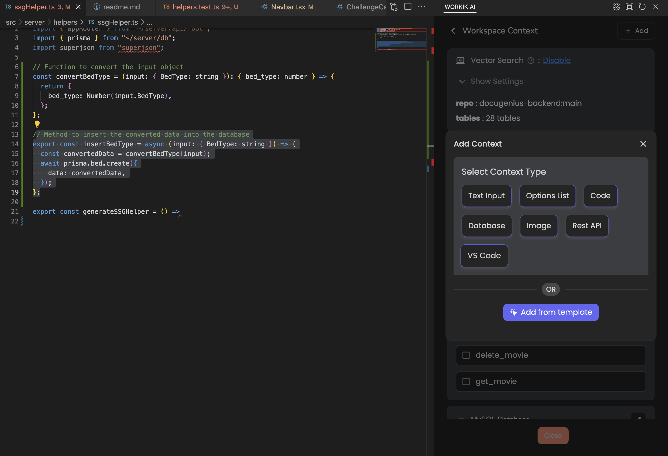The height and width of the screenshot is (456, 668).
Task: Click the src breadcrumb
Action: [11, 22]
